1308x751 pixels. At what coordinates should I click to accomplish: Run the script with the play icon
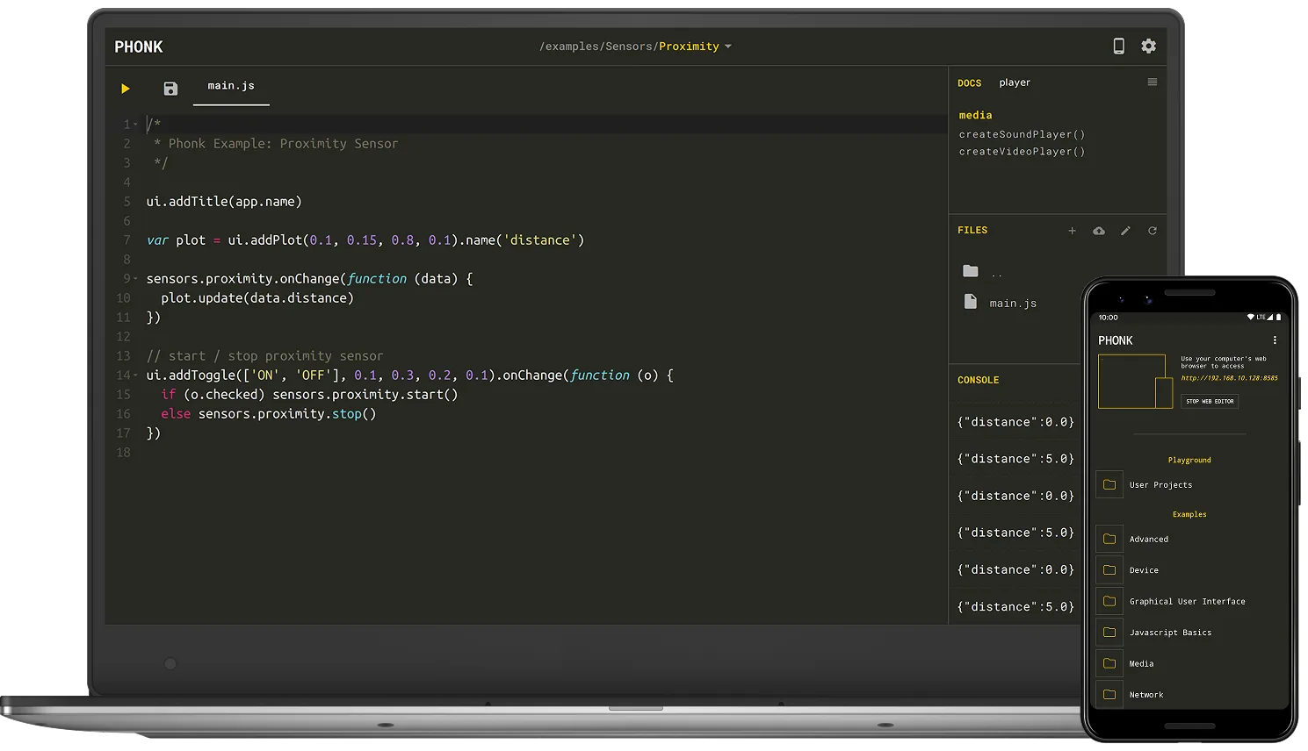[x=126, y=89]
